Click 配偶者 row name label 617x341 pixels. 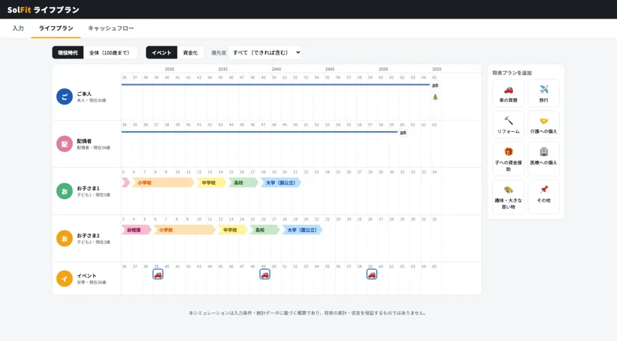(84, 141)
